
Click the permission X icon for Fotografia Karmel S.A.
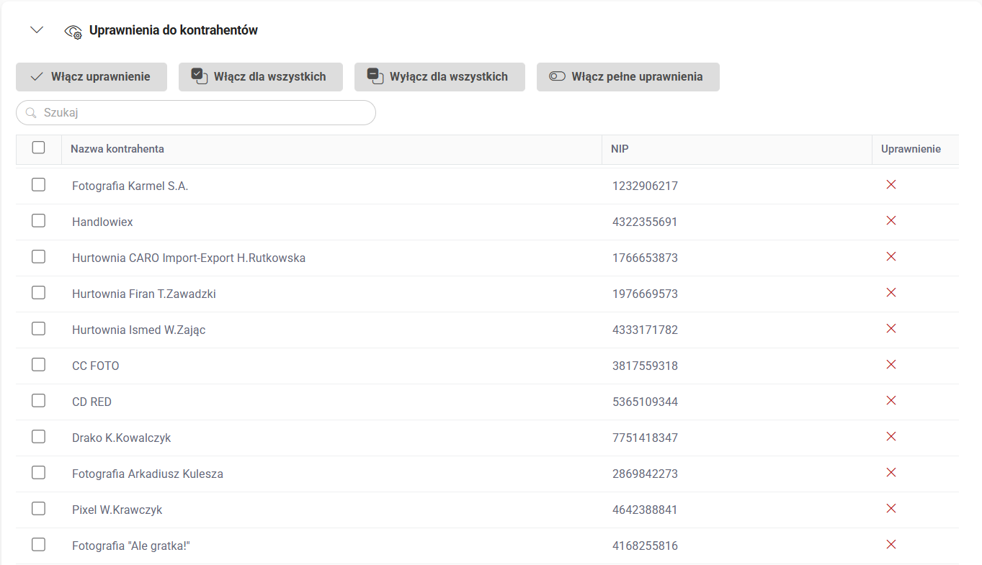pos(891,184)
